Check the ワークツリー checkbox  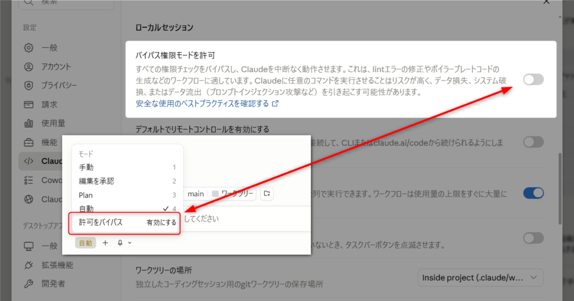pyautogui.click(x=215, y=194)
